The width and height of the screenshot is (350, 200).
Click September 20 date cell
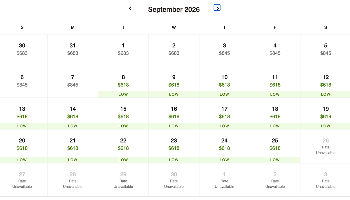pos(22,145)
